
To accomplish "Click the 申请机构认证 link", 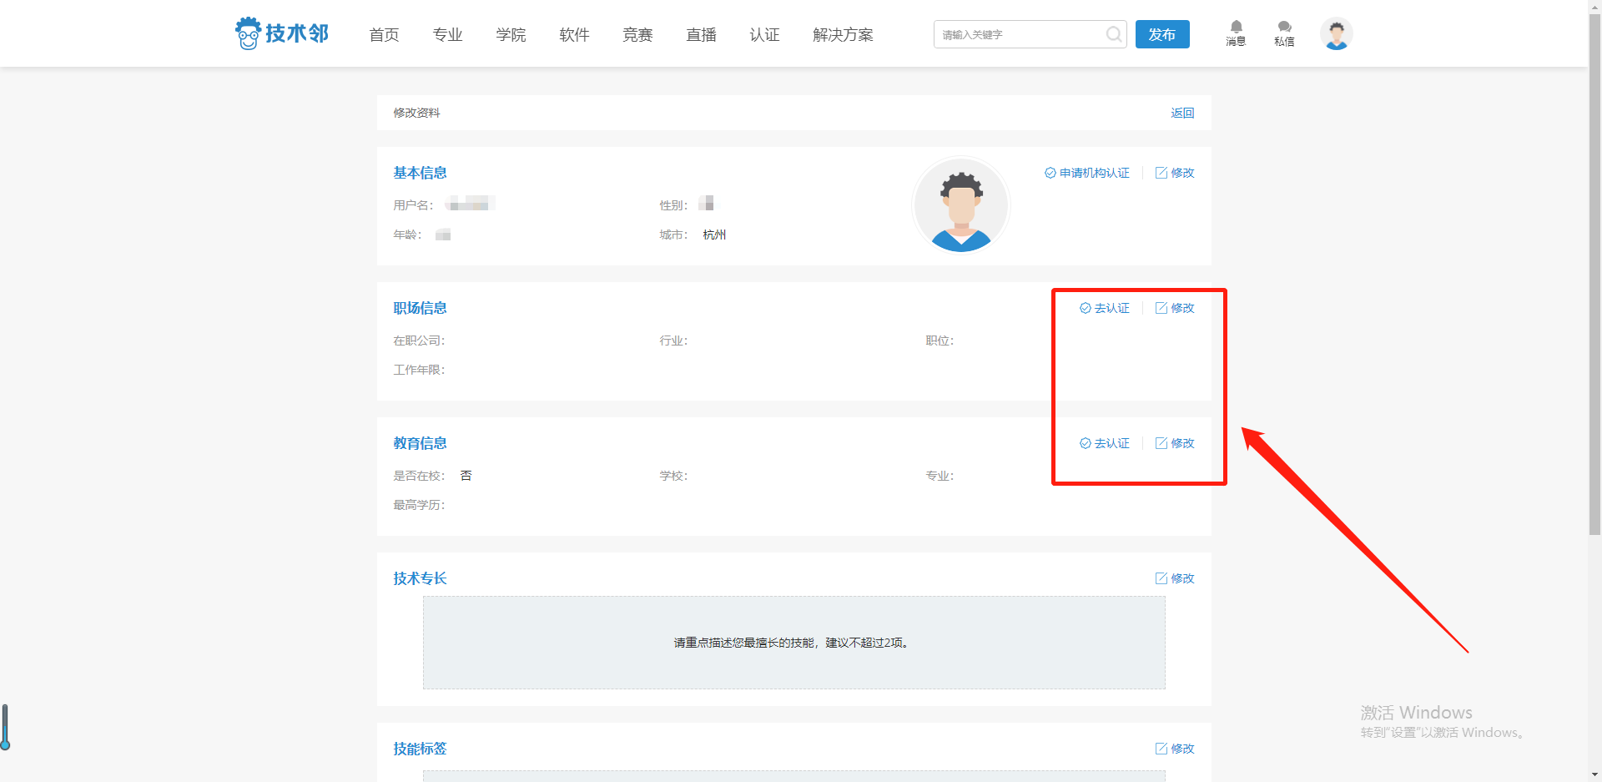I will 1087,172.
